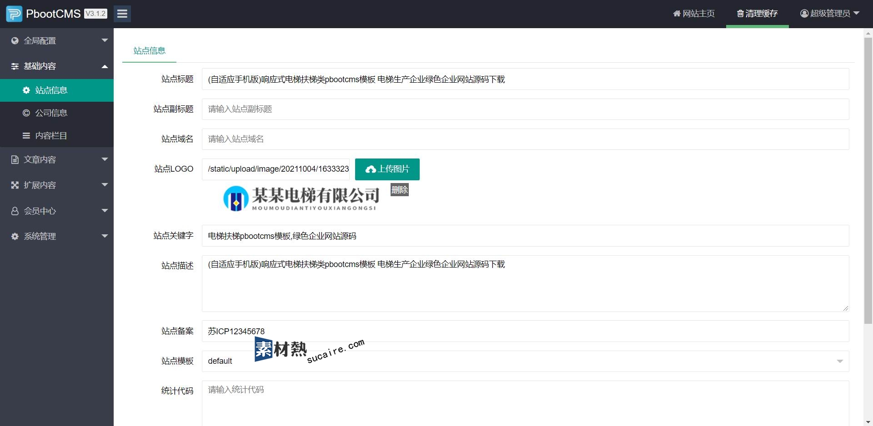
Task: Open 超级管理员 user dropdown
Action: coord(830,14)
